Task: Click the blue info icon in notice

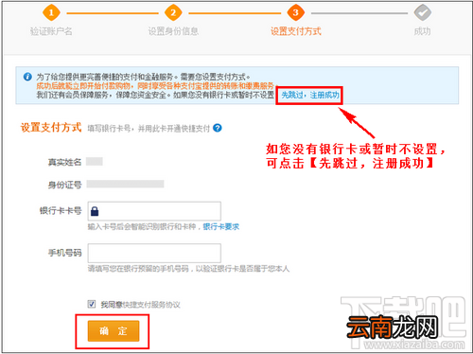Action: 27,77
